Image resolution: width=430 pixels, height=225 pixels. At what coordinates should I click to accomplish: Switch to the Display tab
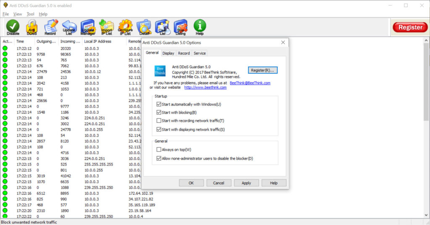168,53
